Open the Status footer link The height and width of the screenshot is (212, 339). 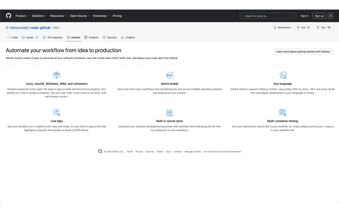[x=160, y=152]
